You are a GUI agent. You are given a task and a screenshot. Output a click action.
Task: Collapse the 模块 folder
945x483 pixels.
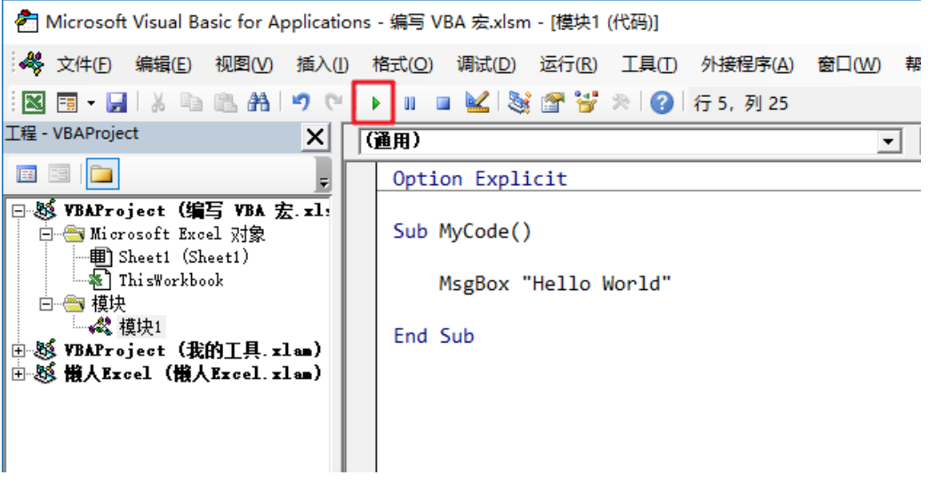(x=46, y=304)
